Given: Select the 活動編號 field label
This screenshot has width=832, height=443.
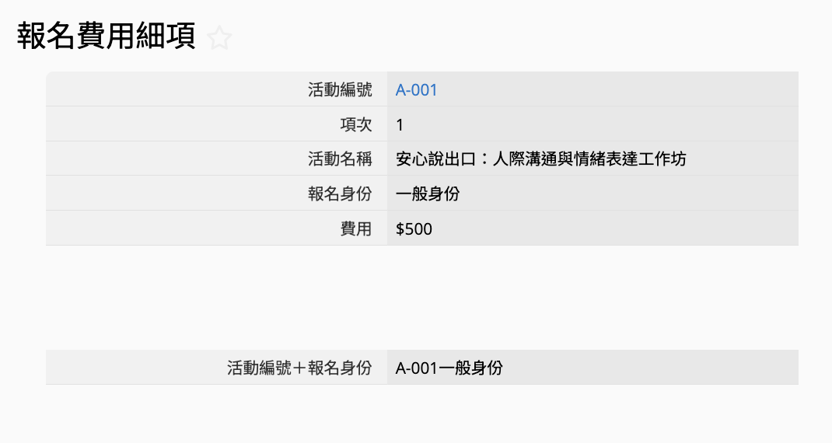Looking at the screenshot, I should 340,90.
